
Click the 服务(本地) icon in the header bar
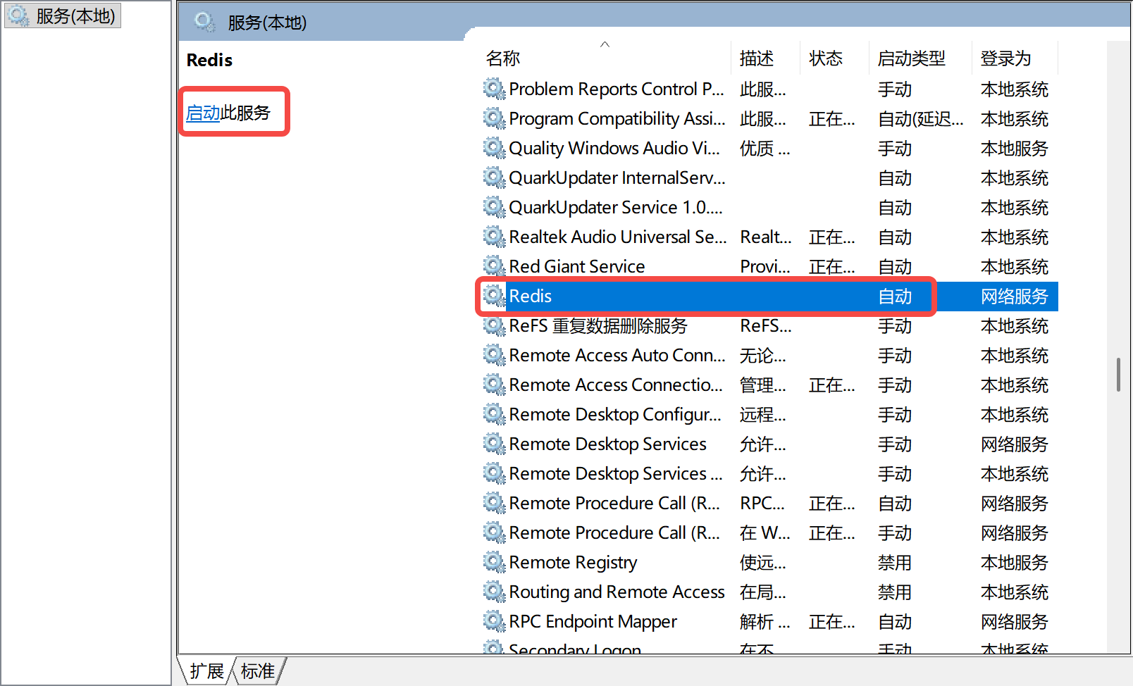(x=204, y=22)
